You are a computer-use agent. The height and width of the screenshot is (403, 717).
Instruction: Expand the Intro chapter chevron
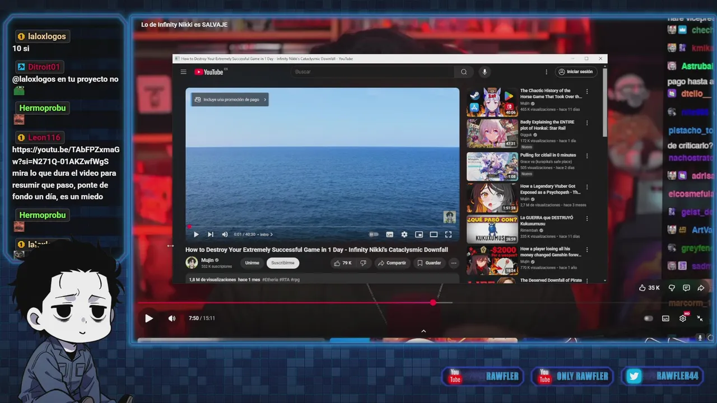pos(272,235)
